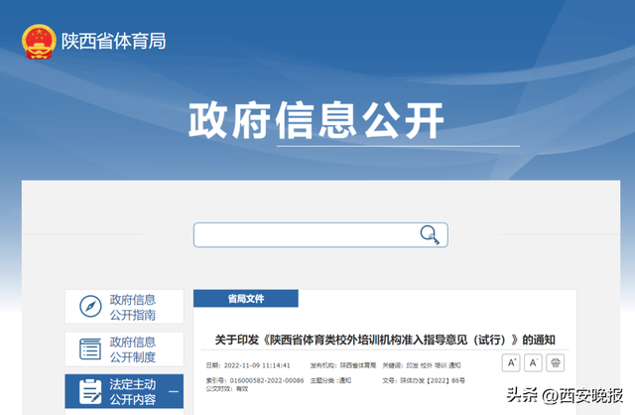The image size is (635, 415).
Task: Click the 发布机构 陕西省体育局 metadata text
Action: point(343,365)
